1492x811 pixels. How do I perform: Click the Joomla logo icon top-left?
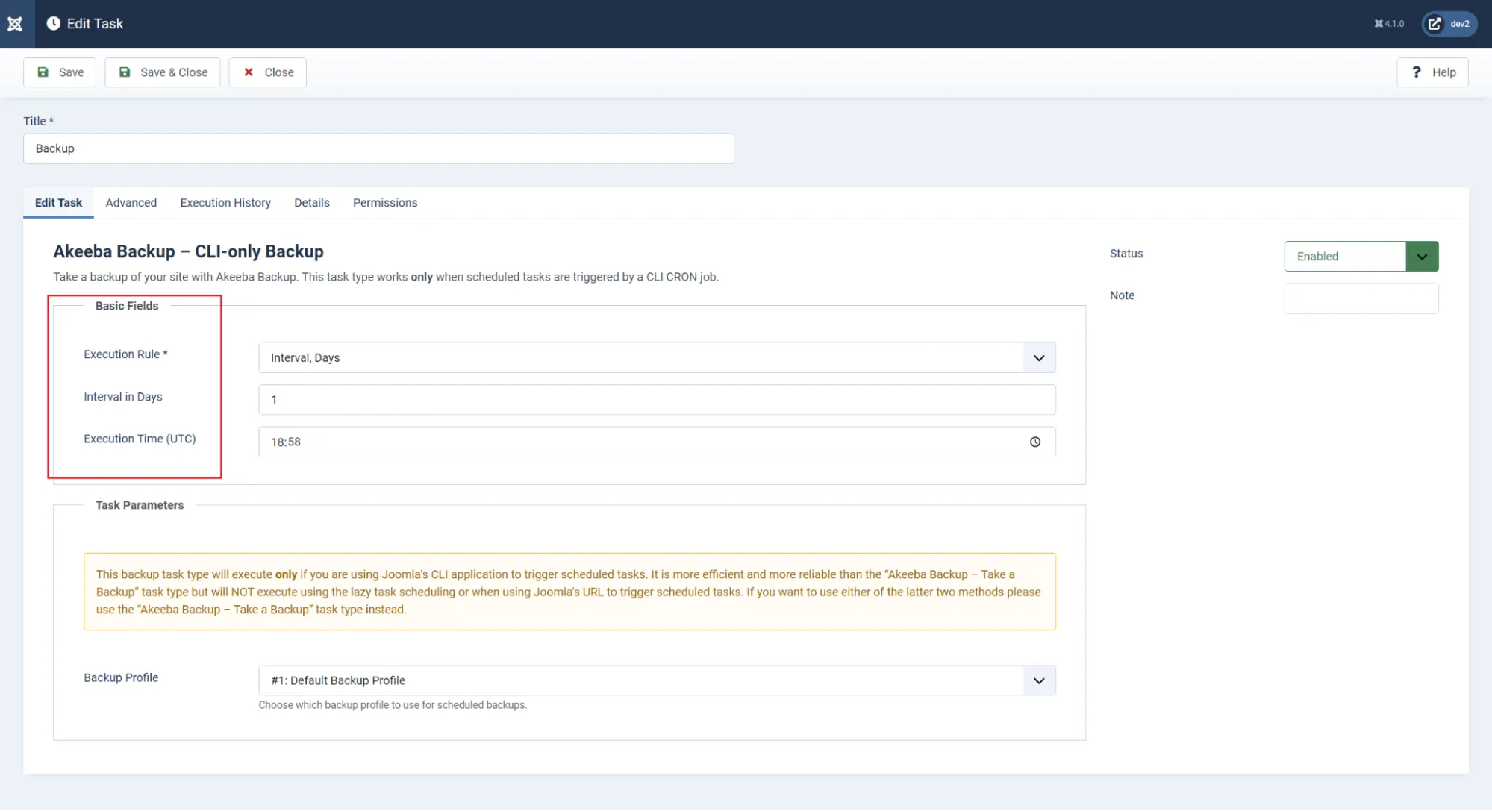(15, 23)
